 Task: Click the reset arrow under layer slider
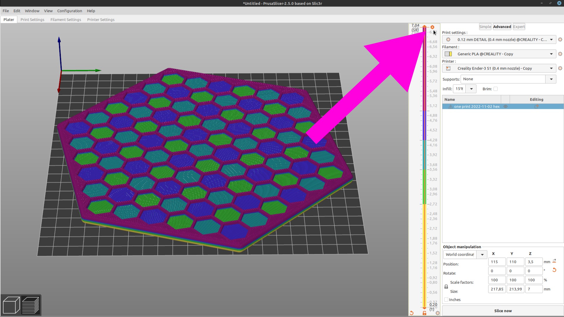[x=412, y=313]
